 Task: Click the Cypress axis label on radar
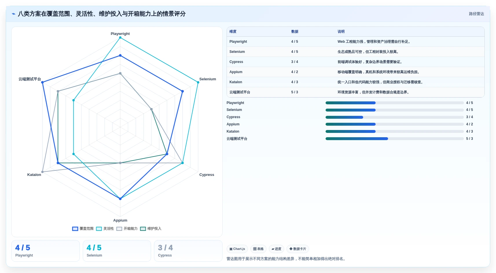[207, 175]
